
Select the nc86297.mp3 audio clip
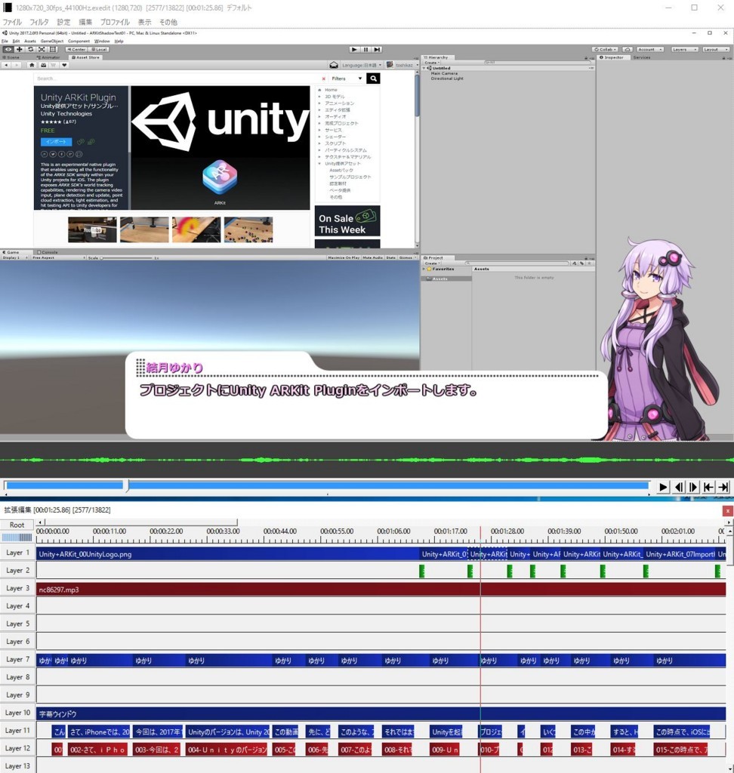[x=381, y=590]
